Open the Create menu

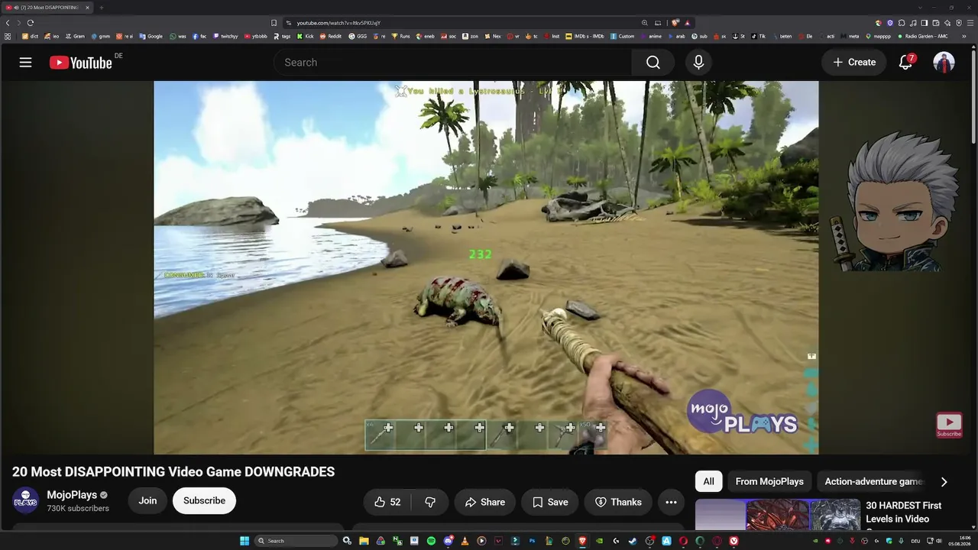coord(854,63)
